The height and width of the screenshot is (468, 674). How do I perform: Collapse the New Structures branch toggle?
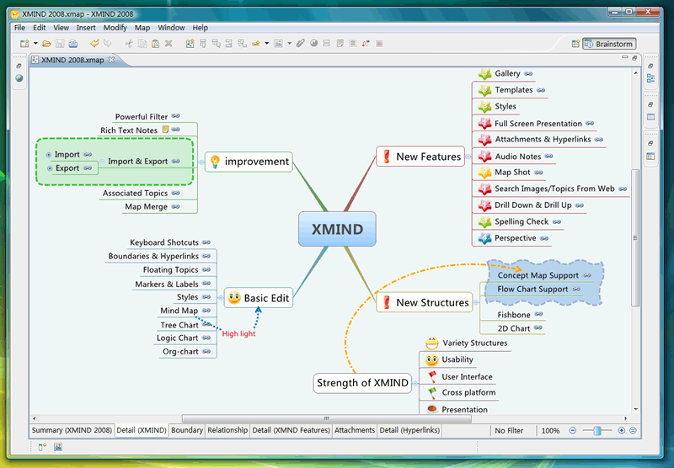[x=476, y=302]
